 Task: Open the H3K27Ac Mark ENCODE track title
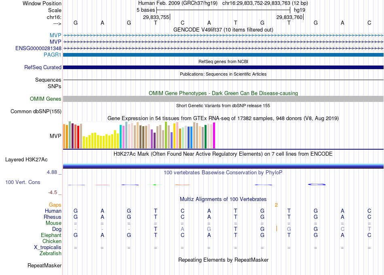[x=223, y=154]
